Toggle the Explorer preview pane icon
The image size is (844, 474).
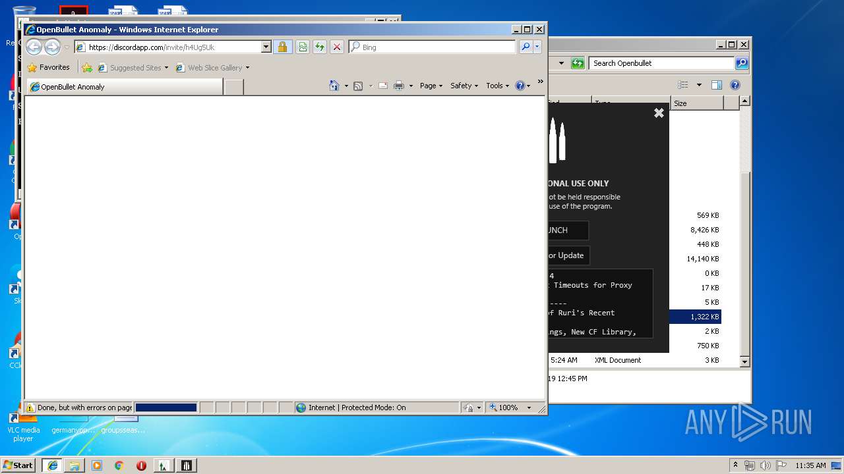(717, 85)
